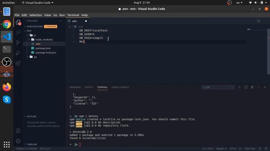This screenshot has height=151, width=270.
Task: Click errors and warnings count in status bar
Action: click(x=45, y=148)
